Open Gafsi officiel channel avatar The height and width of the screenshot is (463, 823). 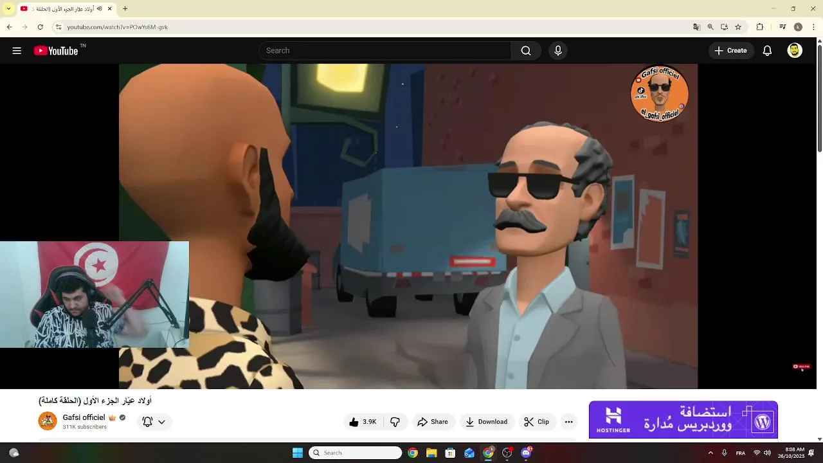tap(48, 421)
